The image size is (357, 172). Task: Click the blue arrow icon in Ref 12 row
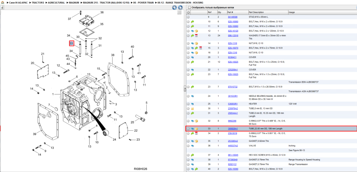[192, 31]
